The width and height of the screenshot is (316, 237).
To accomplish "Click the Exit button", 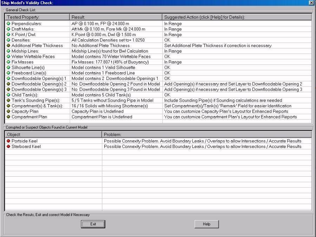I will 93,224.
